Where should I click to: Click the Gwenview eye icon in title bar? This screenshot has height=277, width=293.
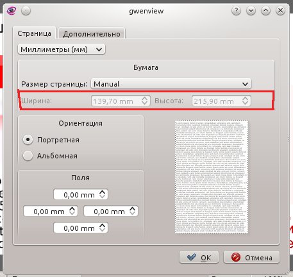click(12, 10)
